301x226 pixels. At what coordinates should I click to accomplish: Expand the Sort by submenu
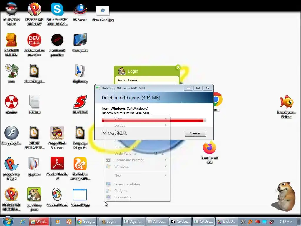(x=137, y=125)
